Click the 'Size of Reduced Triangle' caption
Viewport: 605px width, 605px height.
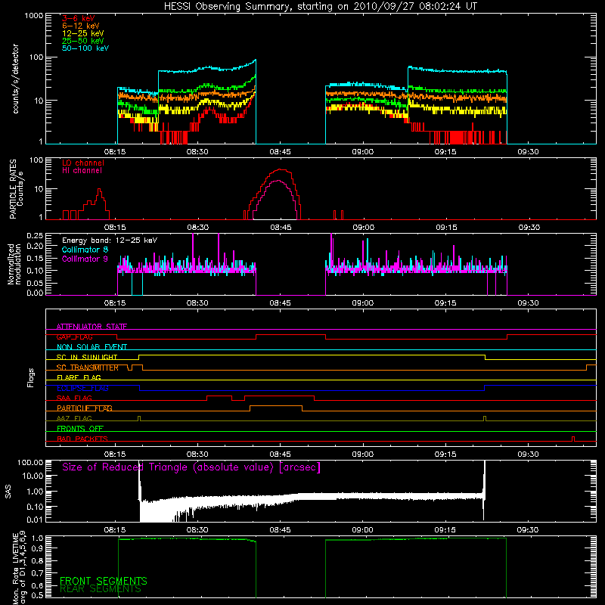[191, 467]
